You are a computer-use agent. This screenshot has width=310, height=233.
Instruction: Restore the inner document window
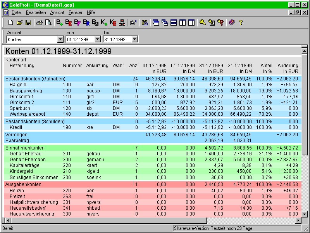297,12
